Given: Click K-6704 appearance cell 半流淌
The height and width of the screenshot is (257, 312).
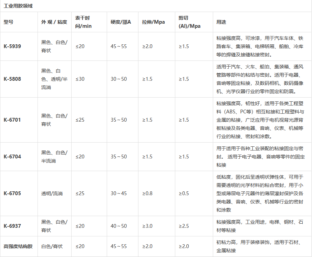Looking at the screenshot, I should [x=54, y=157].
